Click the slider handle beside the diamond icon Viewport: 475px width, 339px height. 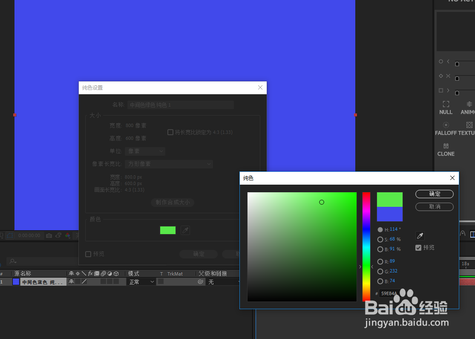(x=457, y=78)
